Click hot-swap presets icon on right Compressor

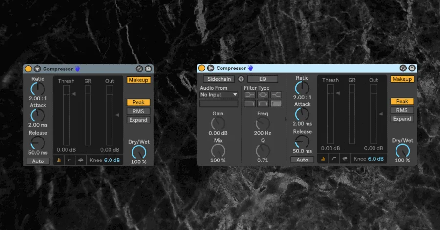tap(403, 68)
